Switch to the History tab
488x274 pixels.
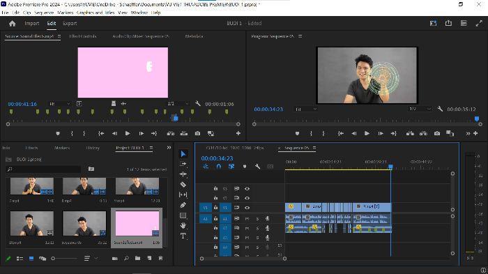tap(93, 148)
